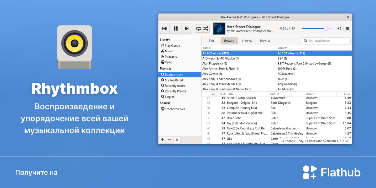Select the Acquanamo album
The height and width of the screenshot is (188, 376).
click(314, 84)
